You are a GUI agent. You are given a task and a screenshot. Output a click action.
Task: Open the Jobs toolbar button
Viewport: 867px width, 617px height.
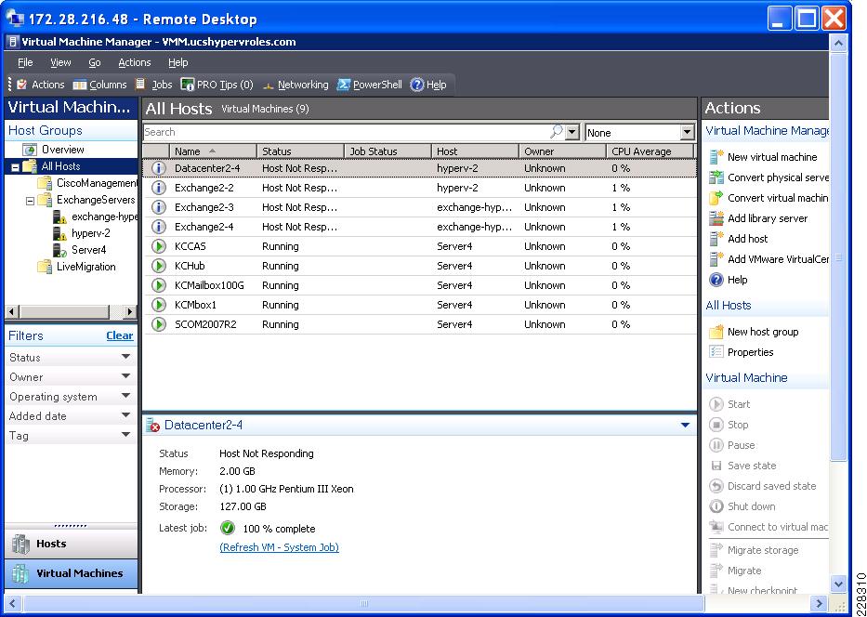click(x=154, y=85)
